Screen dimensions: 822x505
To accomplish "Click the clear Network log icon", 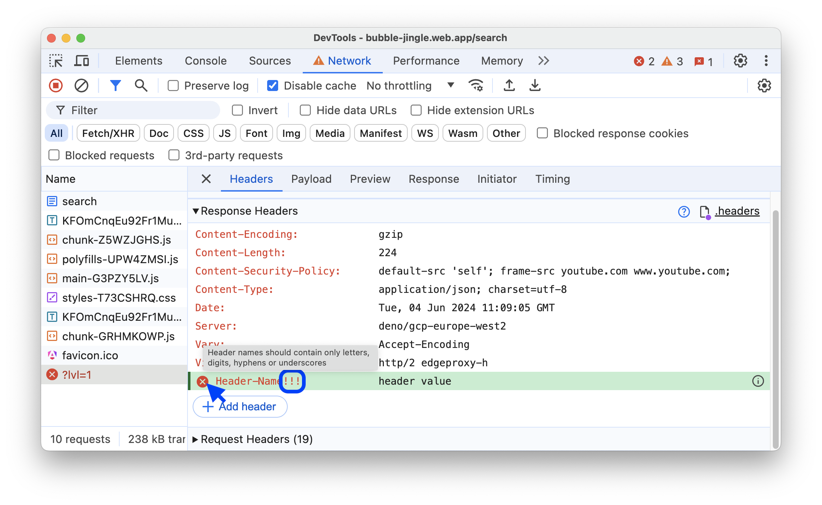I will click(80, 86).
